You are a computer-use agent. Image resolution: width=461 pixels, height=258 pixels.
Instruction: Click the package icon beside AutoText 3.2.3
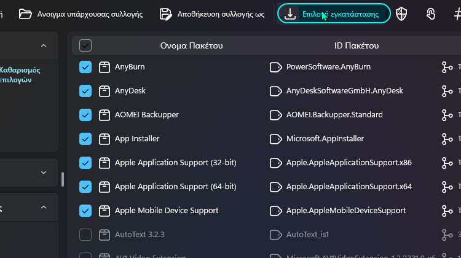(x=104, y=235)
